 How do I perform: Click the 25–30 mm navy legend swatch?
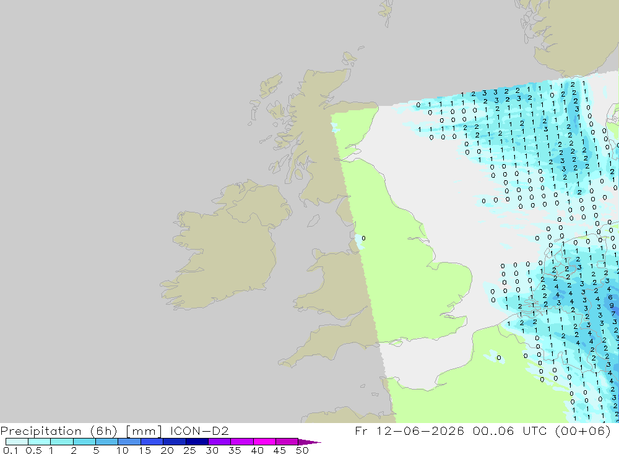pos(197,442)
